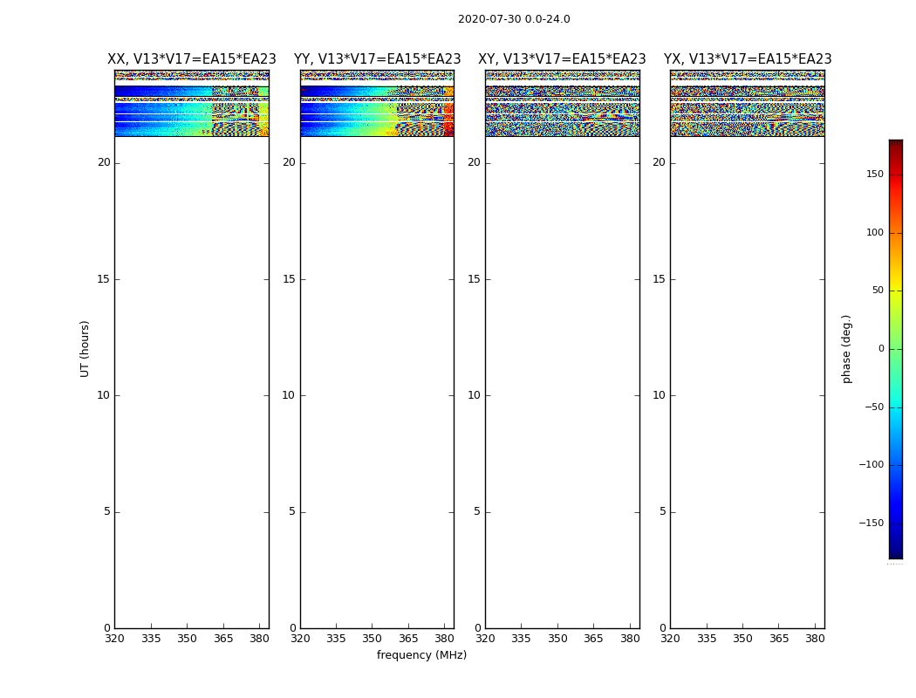Click the 2020-07-30 date heading
This screenshot has width=916, height=698.
point(514,19)
